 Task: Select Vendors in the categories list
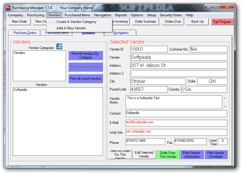coord(39,53)
